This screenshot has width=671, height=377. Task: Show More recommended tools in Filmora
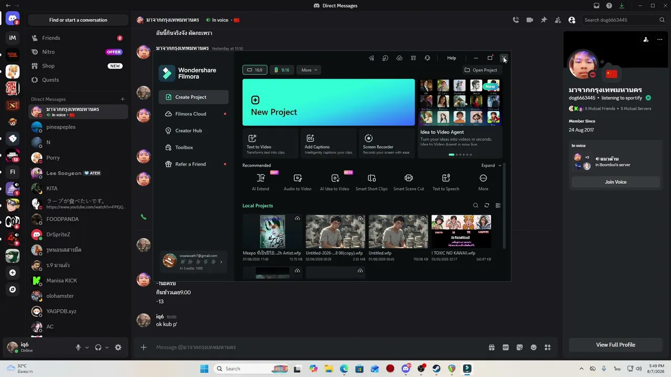[x=483, y=182]
